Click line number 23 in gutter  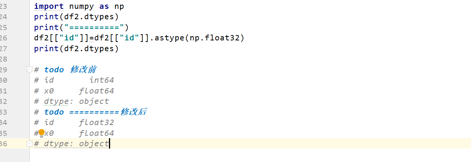pos(3,6)
